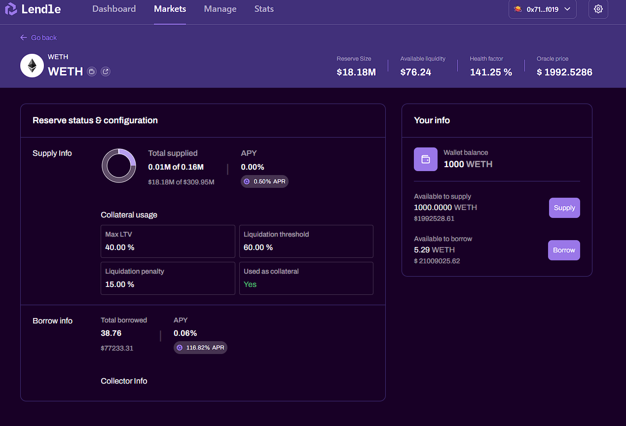Click the back arrow icon
The width and height of the screenshot is (626, 426).
[24, 37]
